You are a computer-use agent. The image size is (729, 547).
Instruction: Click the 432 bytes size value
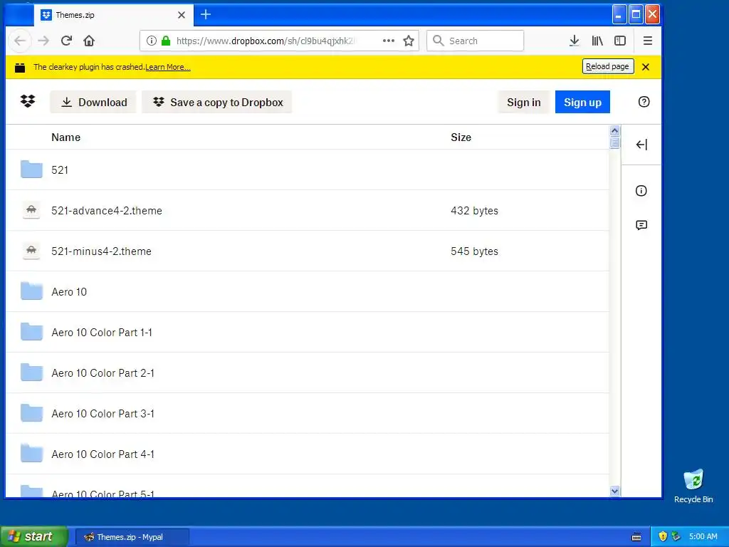pos(474,211)
